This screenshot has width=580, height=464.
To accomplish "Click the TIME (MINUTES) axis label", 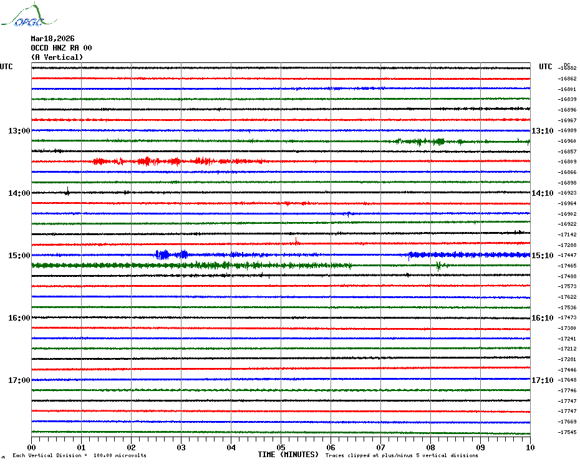I will point(288,455).
